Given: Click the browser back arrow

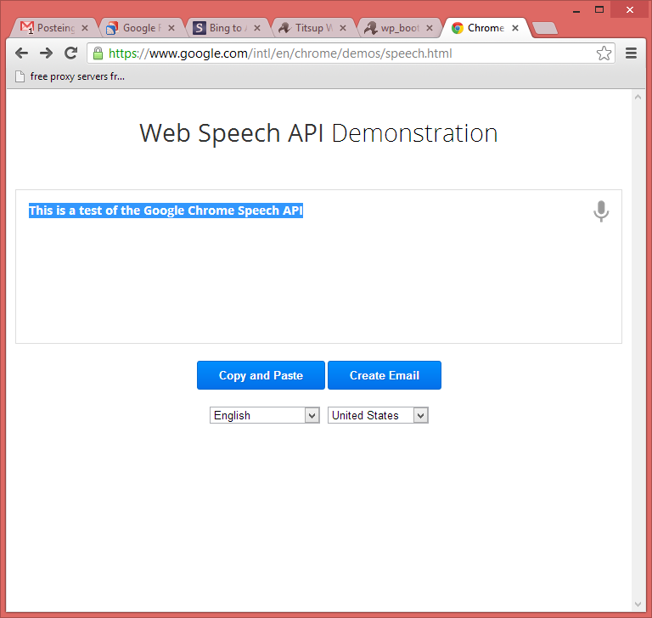Looking at the screenshot, I should click(22, 53).
